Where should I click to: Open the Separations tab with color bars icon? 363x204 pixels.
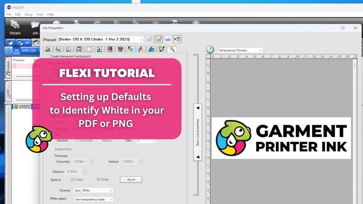110,49
